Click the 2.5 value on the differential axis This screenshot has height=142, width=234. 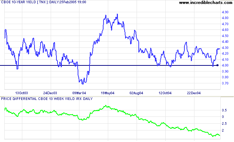click(224, 124)
